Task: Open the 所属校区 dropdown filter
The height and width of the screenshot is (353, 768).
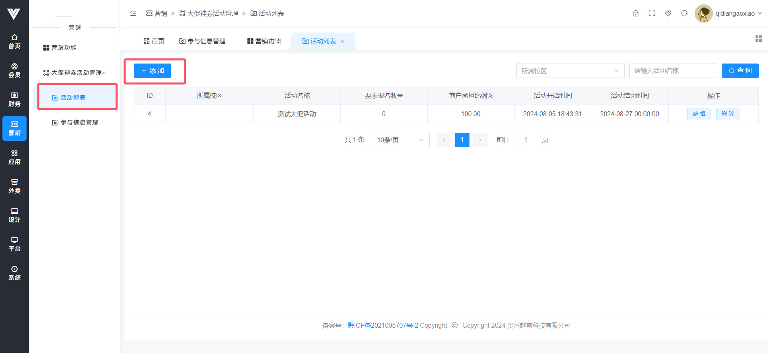Action: 570,71
